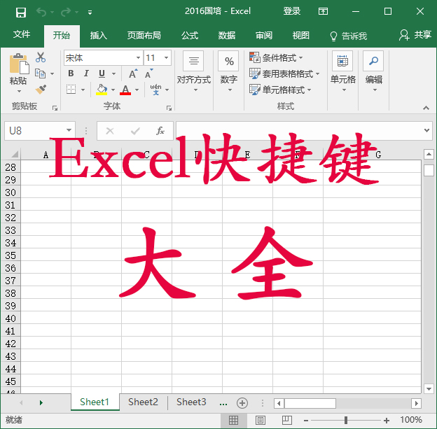The height and width of the screenshot is (429, 437).
Task: Click the Decrease Font Size icon
Action: 149,73
